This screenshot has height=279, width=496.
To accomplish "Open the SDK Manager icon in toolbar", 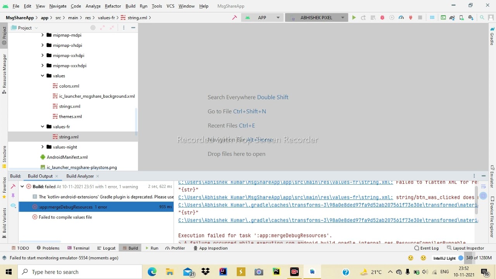I will (471, 17).
